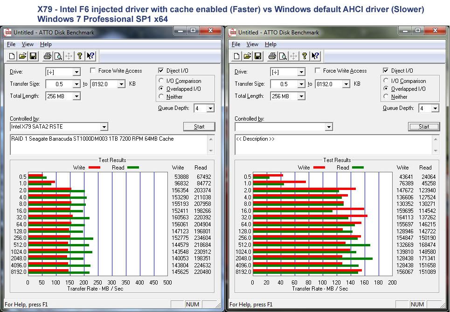The height and width of the screenshot is (312, 450).
Task: Open Queue Depth dropdown in left window
Action: click(210, 109)
